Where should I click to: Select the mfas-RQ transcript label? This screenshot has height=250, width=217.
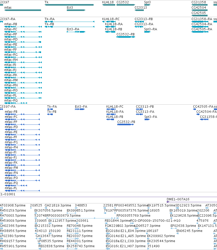[11, 101]
